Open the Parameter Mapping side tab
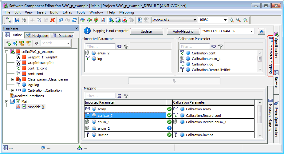This screenshot has height=154, width=284. [x=270, y=56]
